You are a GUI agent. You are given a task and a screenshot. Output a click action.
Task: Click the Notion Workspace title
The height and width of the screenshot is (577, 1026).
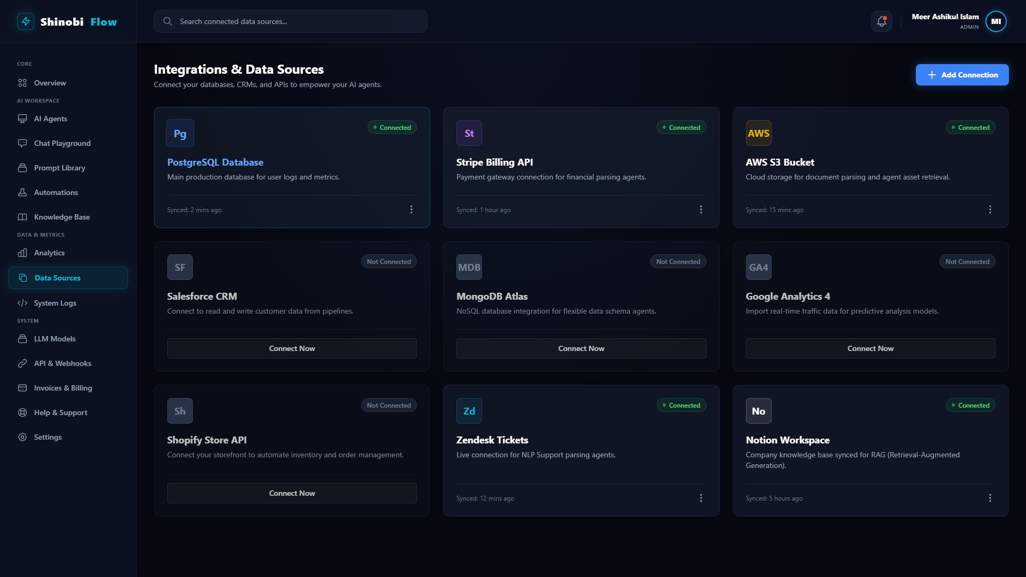[x=788, y=440]
